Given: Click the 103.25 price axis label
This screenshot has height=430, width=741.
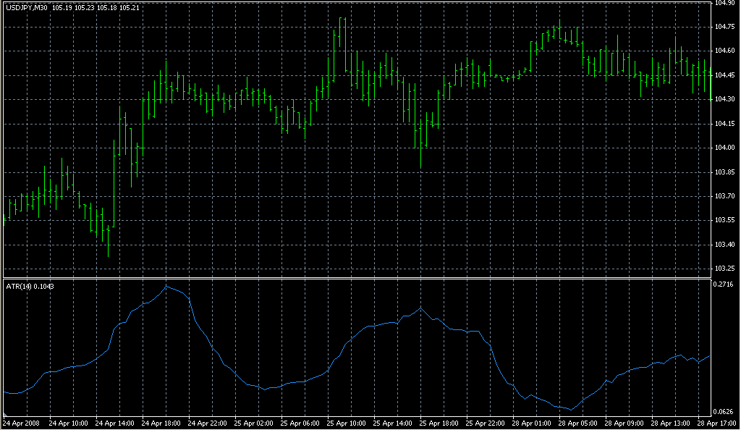Looking at the screenshot, I should tap(724, 269).
